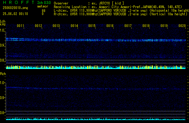Click the Rch cyan signal level graph

[96, 119]
